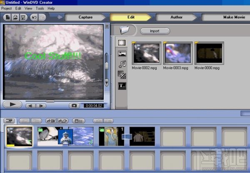Open the Tools menu
The image size is (250, 173).
(x=40, y=8)
